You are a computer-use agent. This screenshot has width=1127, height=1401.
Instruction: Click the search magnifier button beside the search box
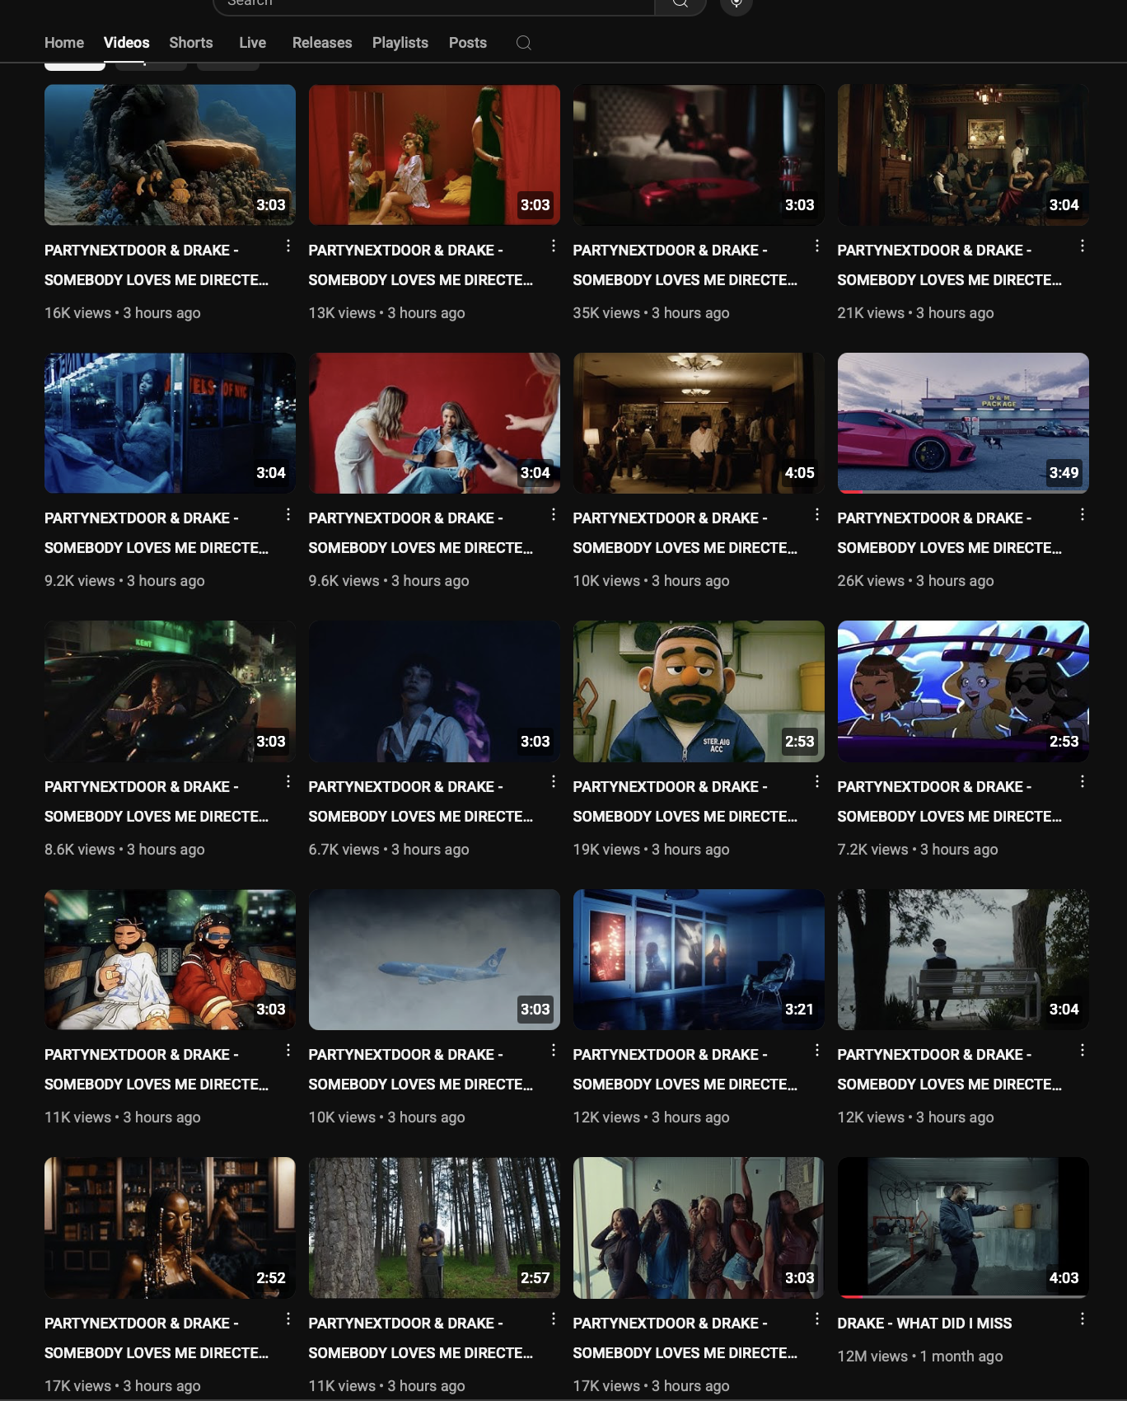(x=680, y=4)
